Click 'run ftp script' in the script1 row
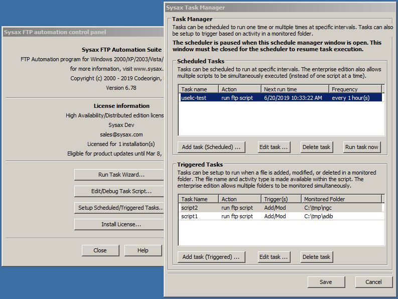Image resolution: width=398 pixels, height=299 pixels. coord(237,216)
